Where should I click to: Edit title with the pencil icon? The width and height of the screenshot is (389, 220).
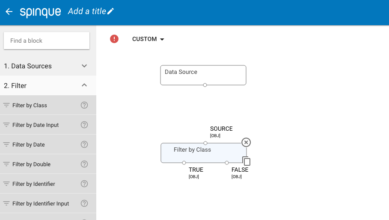point(111,11)
